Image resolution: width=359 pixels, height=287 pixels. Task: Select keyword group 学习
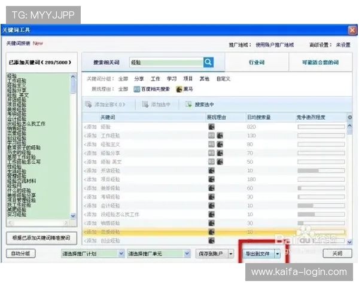[x=172, y=79]
